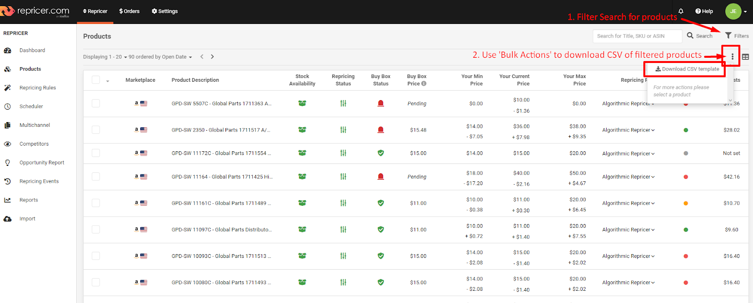Open the JE user account dropdown
This screenshot has width=753, height=303.
(x=736, y=11)
